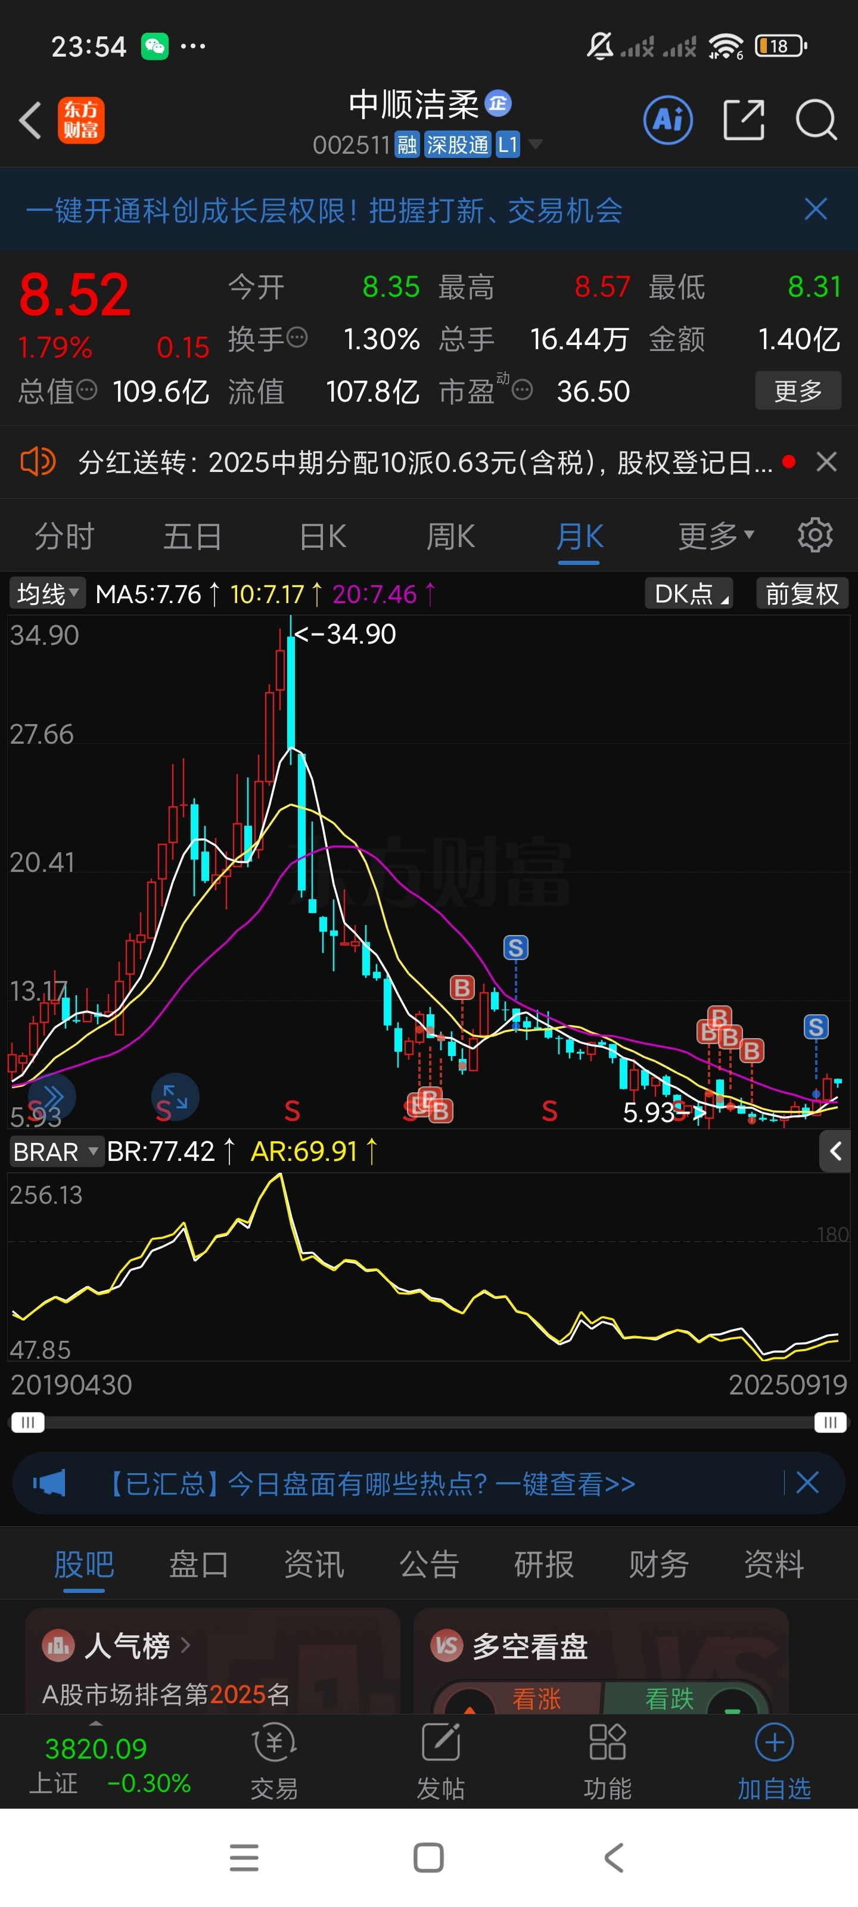Tap the Android recent apps button
Image resolution: width=858 pixels, height=1907 pixels.
coord(244,1858)
